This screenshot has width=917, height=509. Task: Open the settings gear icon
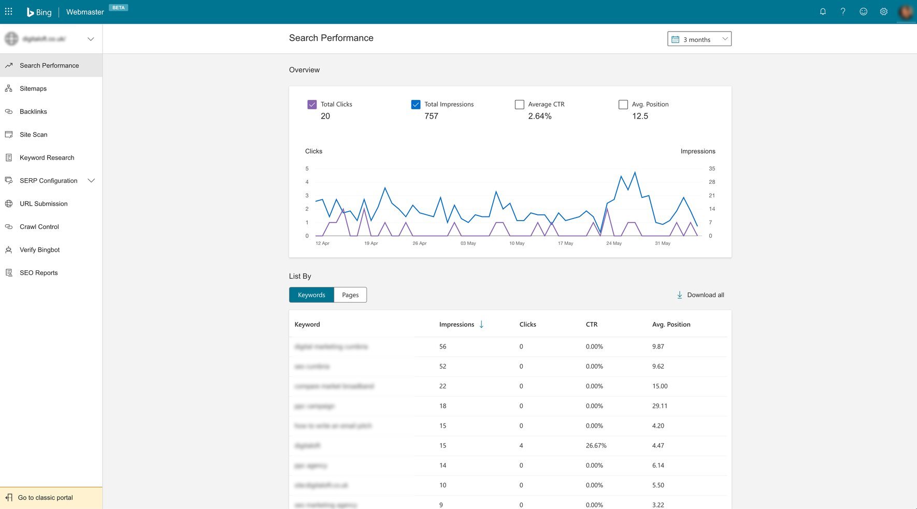click(884, 11)
